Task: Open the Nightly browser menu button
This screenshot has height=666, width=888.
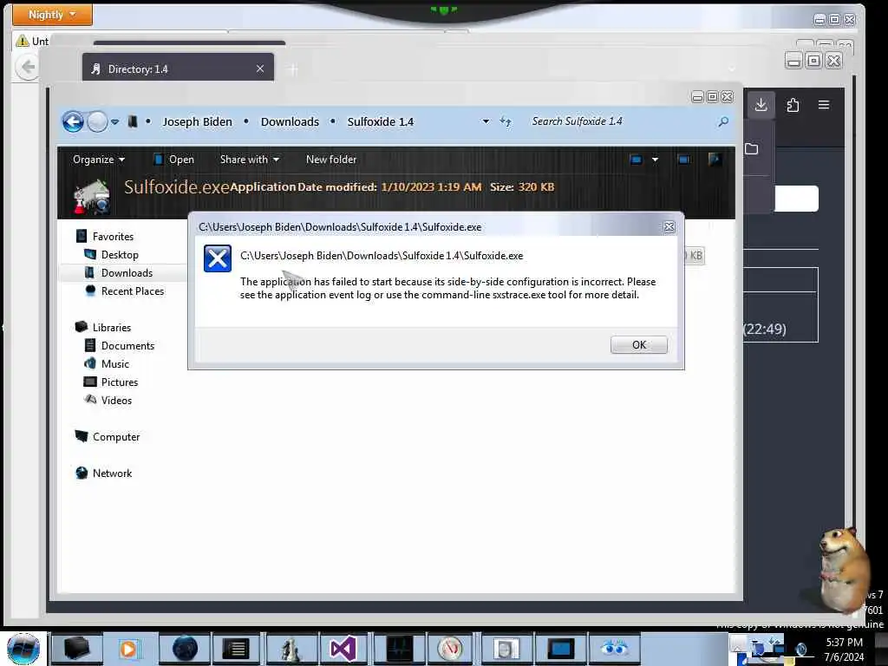Action: (52, 15)
